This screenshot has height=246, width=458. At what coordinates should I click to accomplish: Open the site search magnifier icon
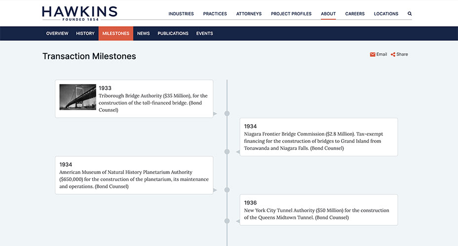(x=410, y=13)
